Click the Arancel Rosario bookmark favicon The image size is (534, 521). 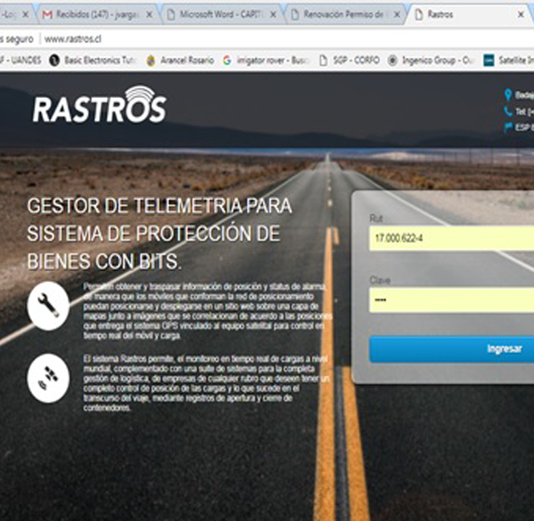point(150,60)
